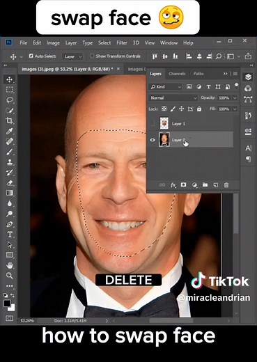257x362 pixels.
Task: Select the Eyedropper tool
Action: point(10,131)
